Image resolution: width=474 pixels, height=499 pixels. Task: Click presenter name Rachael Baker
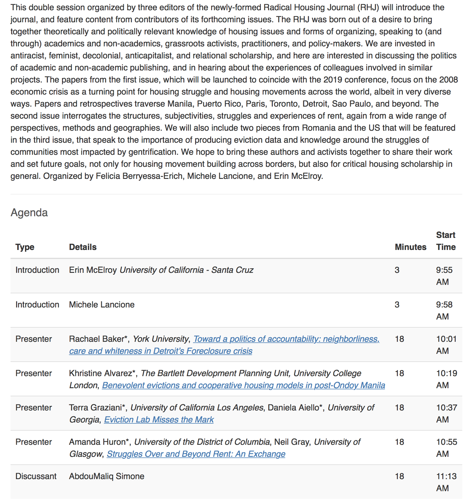click(96, 339)
